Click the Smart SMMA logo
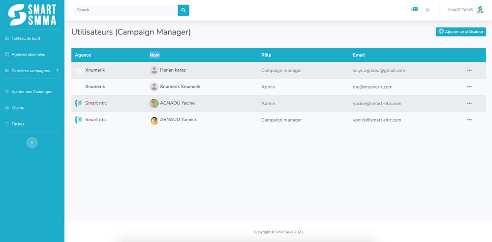The height and width of the screenshot is (242, 492). pyautogui.click(x=32, y=15)
